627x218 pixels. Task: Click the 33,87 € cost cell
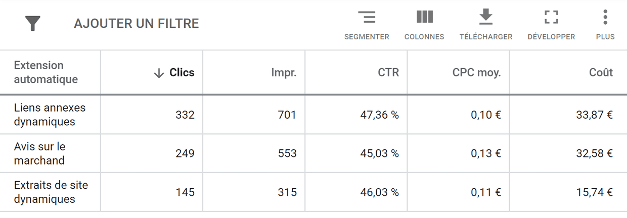pos(594,115)
